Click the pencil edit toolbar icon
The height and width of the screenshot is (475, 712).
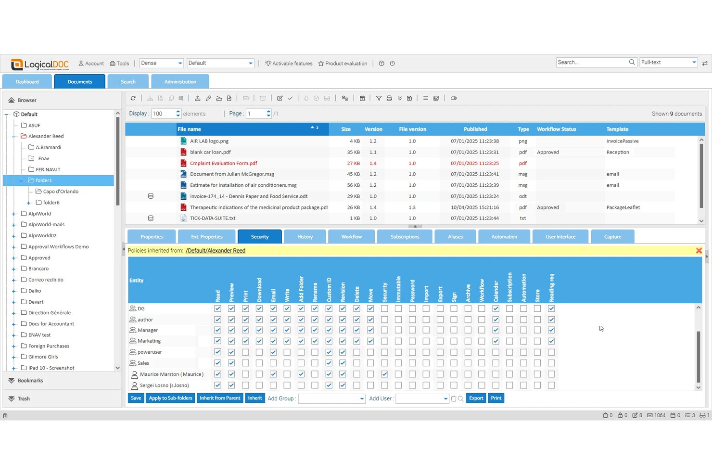[x=208, y=98]
